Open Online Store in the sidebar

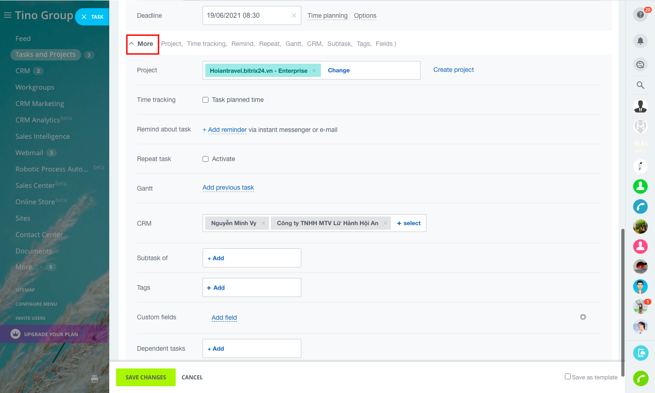pyautogui.click(x=35, y=202)
